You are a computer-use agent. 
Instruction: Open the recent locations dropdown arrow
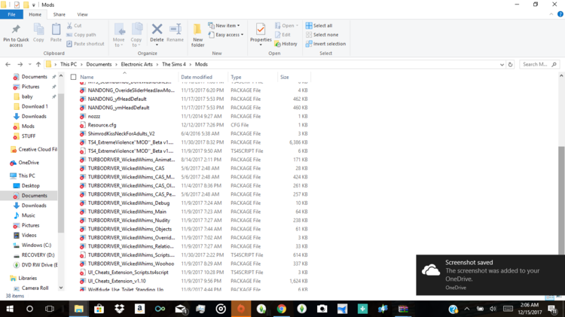click(29, 64)
